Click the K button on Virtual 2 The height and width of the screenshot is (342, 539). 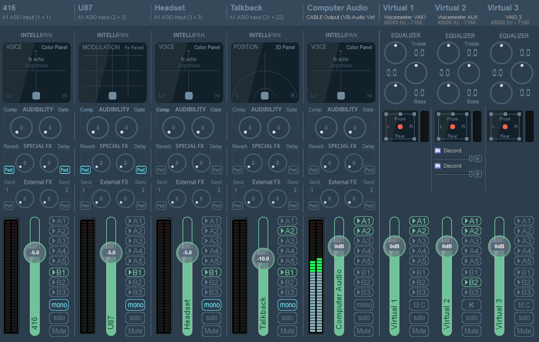(x=471, y=305)
